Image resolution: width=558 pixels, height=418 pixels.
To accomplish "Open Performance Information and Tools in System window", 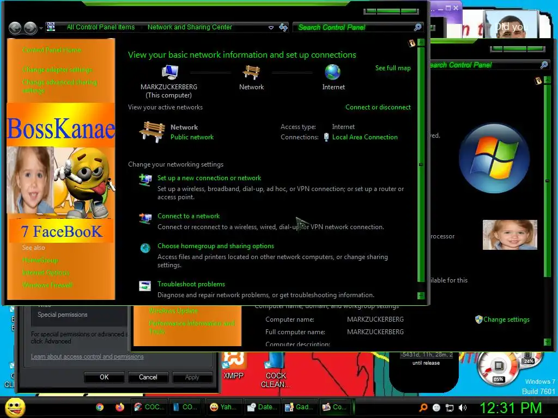I will tap(191, 327).
